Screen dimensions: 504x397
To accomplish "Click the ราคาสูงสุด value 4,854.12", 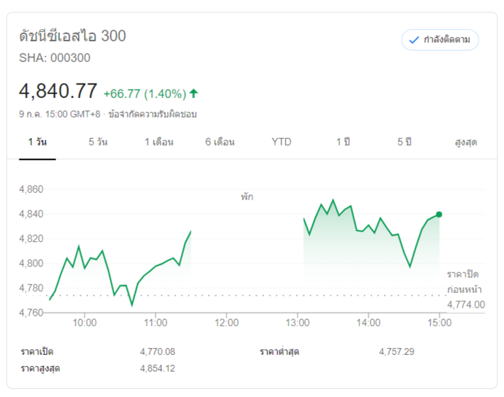I will point(157,368).
